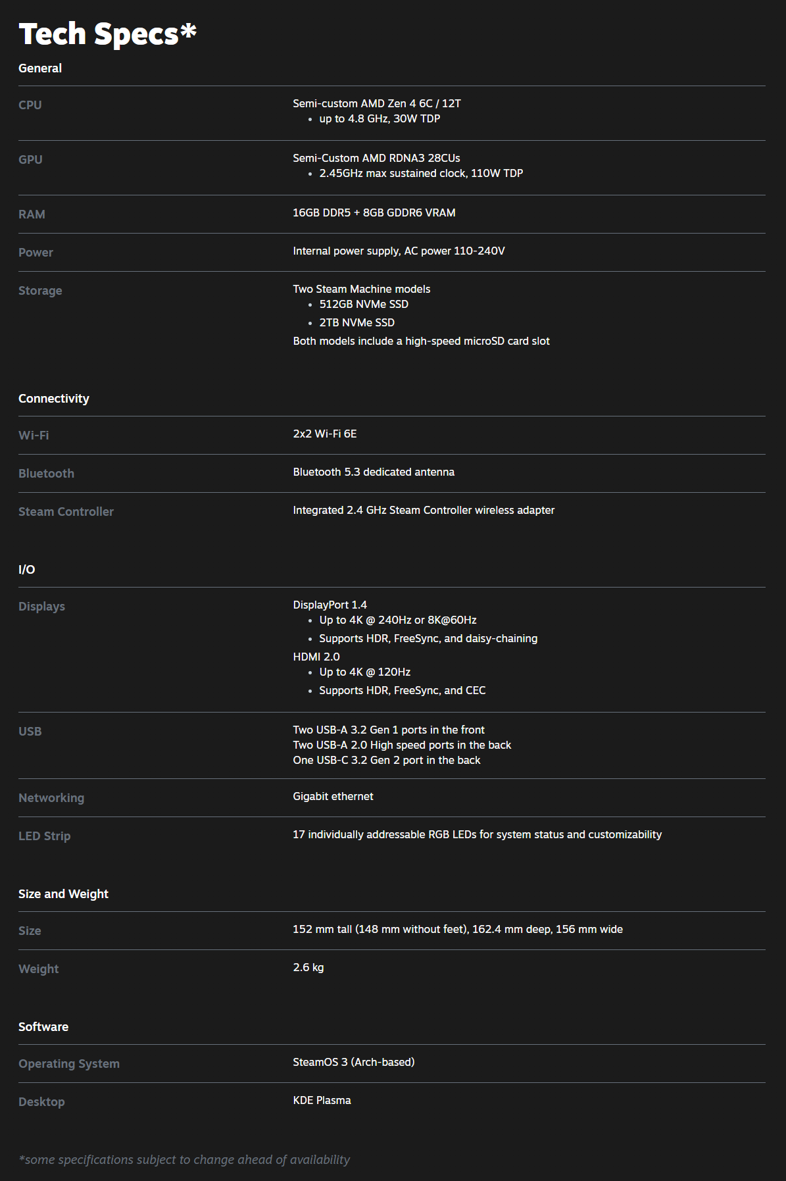Click the Size and Weight heading
The width and height of the screenshot is (786, 1181).
tap(63, 894)
